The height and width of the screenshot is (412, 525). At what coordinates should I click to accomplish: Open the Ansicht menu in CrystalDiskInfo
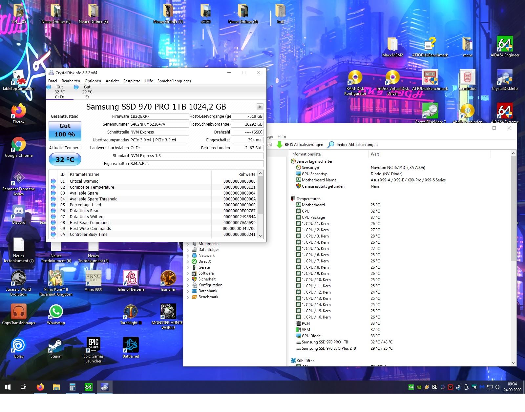[112, 81]
